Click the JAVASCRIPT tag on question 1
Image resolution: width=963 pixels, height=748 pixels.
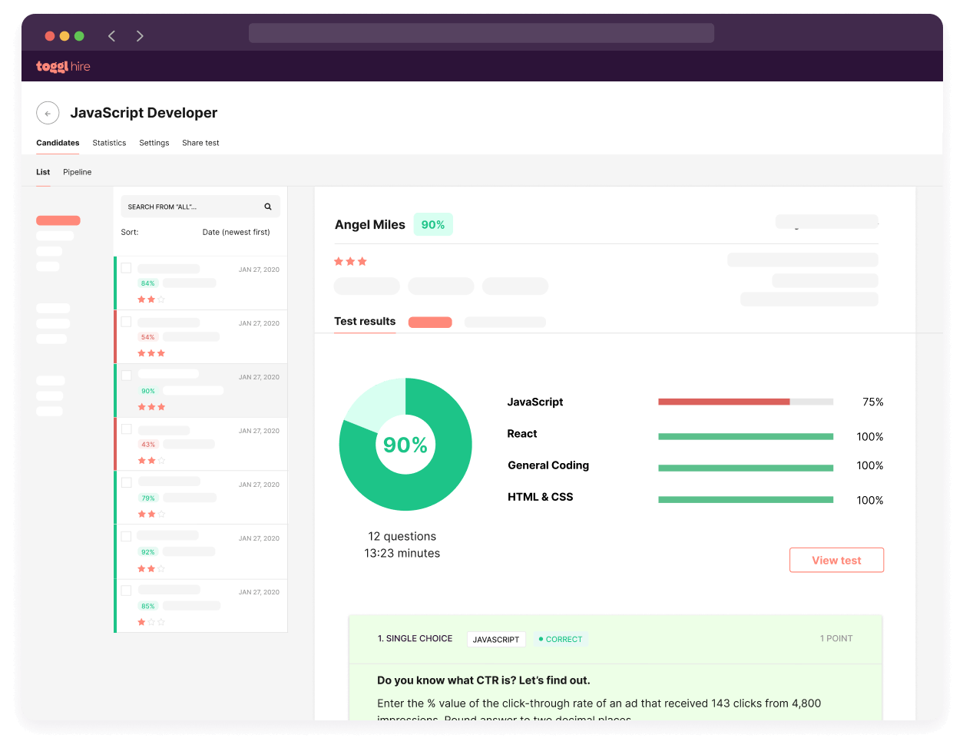(x=496, y=639)
